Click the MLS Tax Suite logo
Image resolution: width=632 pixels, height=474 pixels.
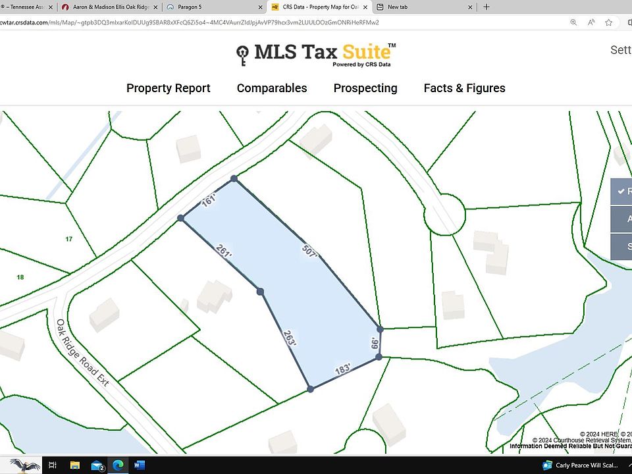tap(316, 55)
